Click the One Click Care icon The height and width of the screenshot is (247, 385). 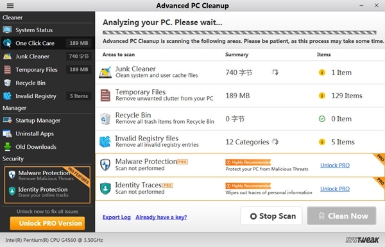tap(7, 43)
